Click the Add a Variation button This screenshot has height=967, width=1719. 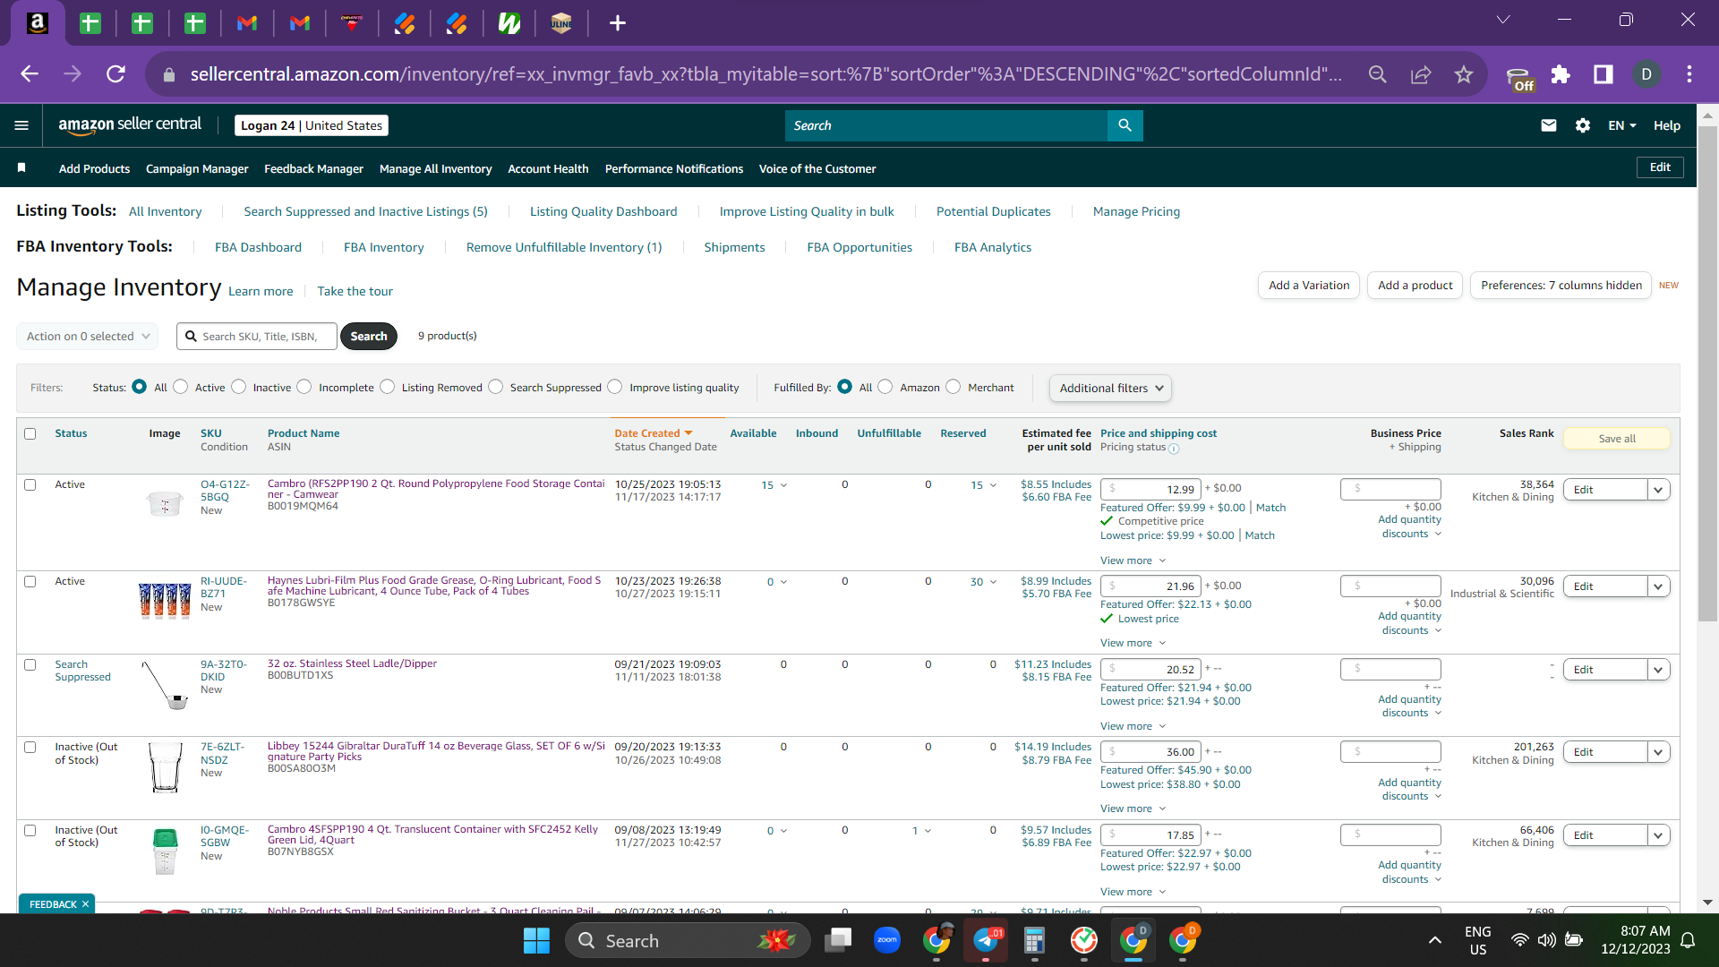(1309, 286)
